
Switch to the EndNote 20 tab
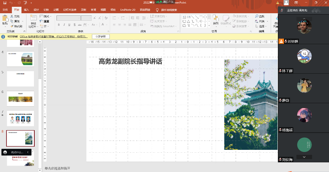click(128, 10)
